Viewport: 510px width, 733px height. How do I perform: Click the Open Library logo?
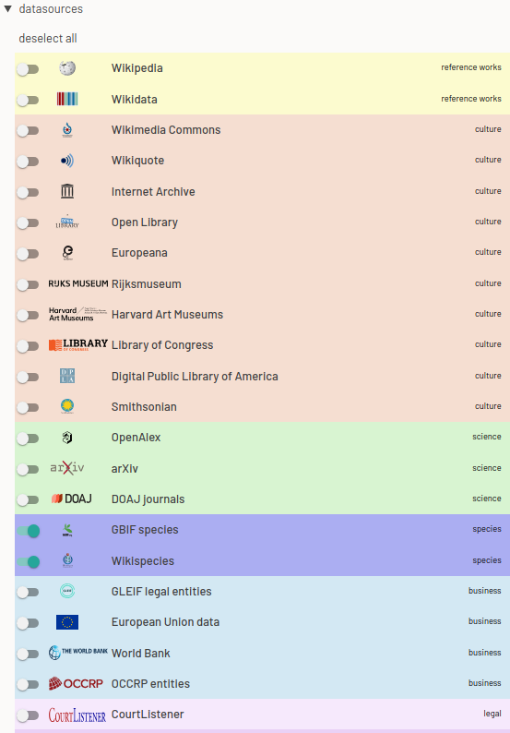pos(67,222)
